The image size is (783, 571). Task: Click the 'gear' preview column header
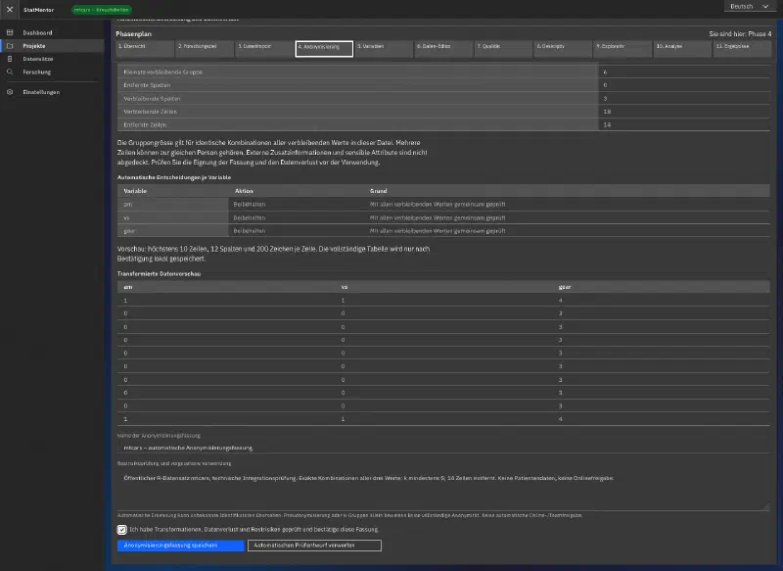point(565,287)
